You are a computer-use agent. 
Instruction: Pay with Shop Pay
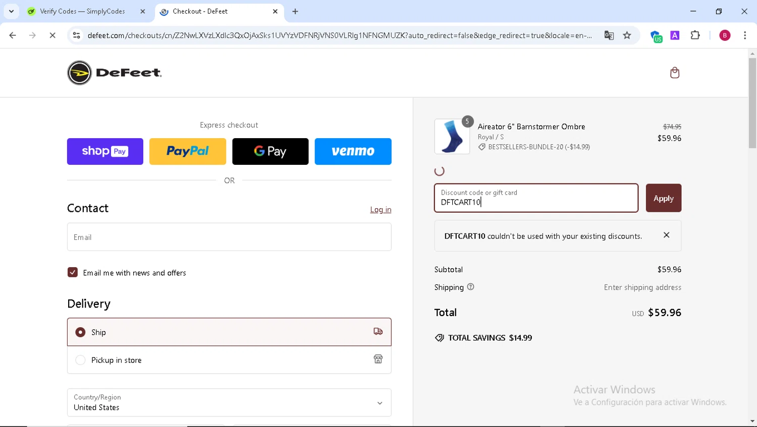(x=105, y=151)
